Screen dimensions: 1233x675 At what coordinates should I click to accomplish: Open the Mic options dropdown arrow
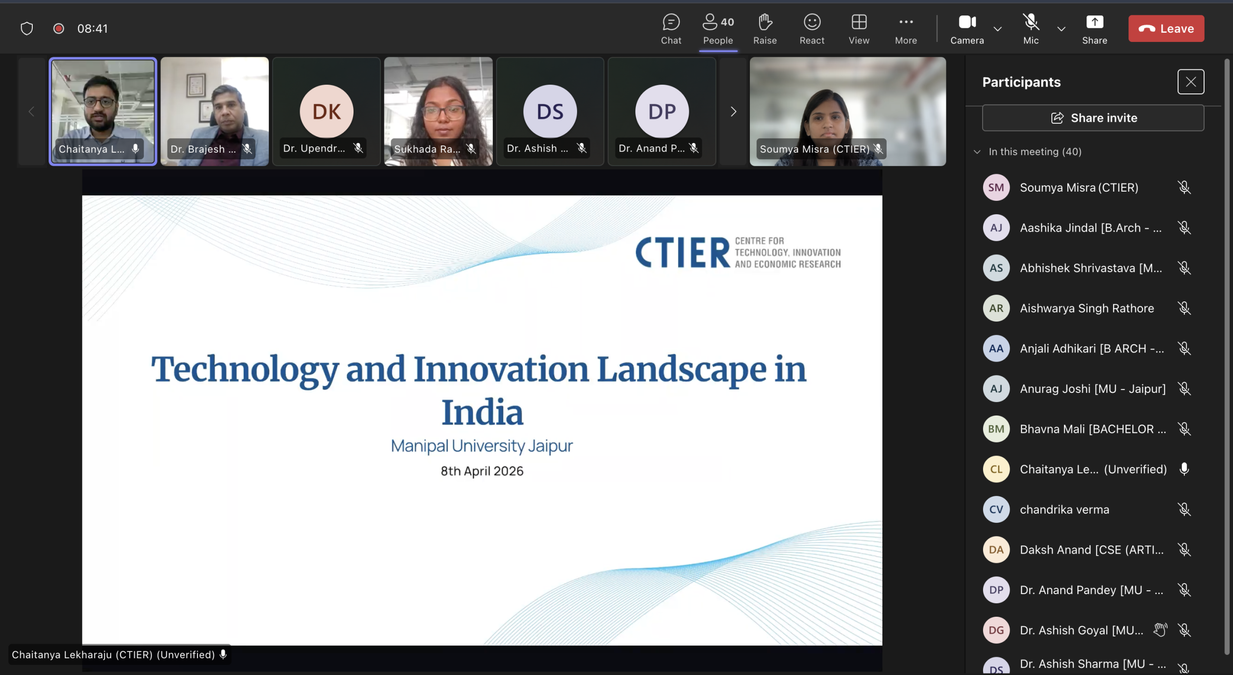1061,29
